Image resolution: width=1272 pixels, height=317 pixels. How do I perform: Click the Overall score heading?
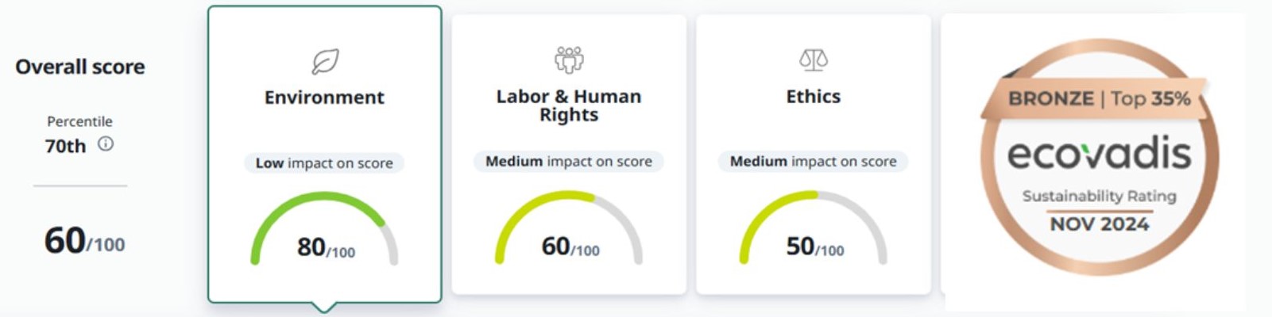80,67
